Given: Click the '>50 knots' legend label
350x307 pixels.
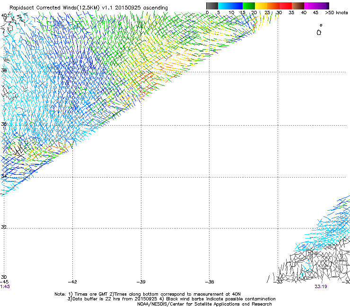Looking at the screenshot, I should click(x=336, y=13).
